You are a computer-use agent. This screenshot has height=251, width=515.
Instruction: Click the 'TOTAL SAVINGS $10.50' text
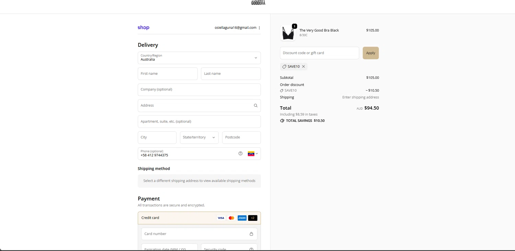pos(305,121)
